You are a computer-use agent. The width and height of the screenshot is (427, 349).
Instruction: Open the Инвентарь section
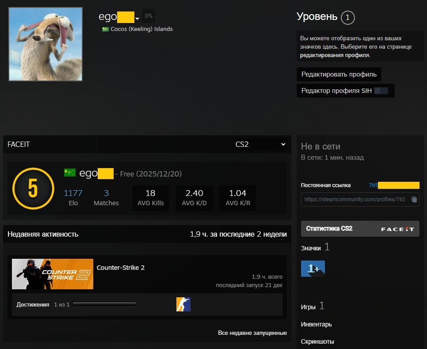point(316,324)
